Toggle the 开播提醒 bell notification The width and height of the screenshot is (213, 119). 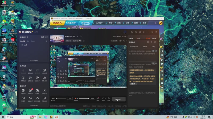point(117,36)
